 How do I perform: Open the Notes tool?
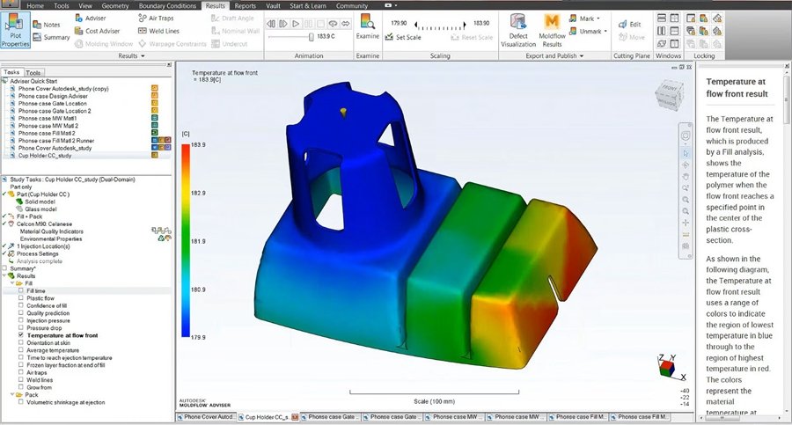tap(47, 25)
